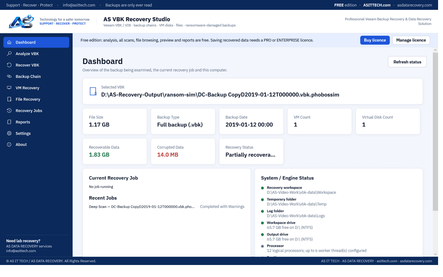Click the File Size 1.17 GB value
443x277 pixels.
(x=99, y=125)
